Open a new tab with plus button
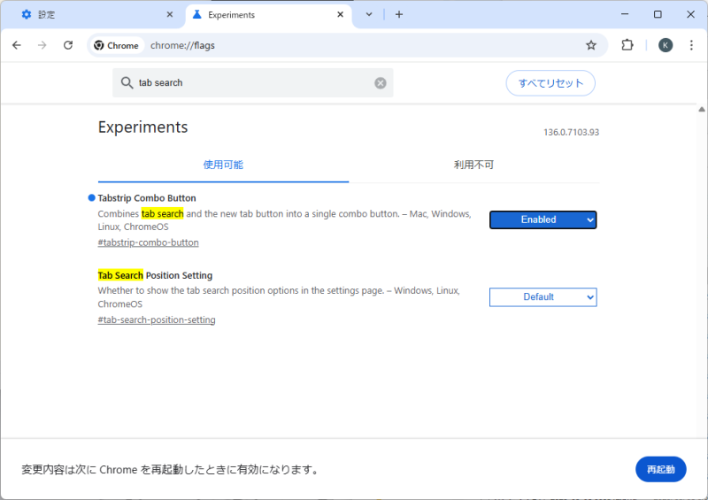The image size is (708, 500). click(x=399, y=14)
